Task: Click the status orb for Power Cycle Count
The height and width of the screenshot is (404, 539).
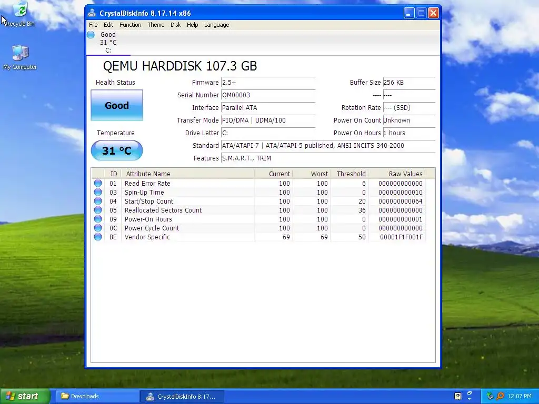Action: click(98, 228)
